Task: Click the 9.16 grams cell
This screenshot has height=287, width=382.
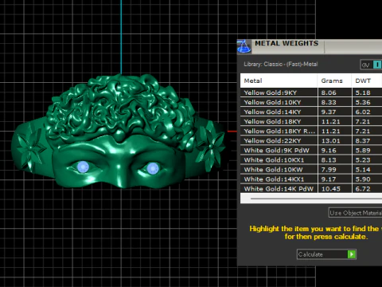Action: pyautogui.click(x=334, y=150)
